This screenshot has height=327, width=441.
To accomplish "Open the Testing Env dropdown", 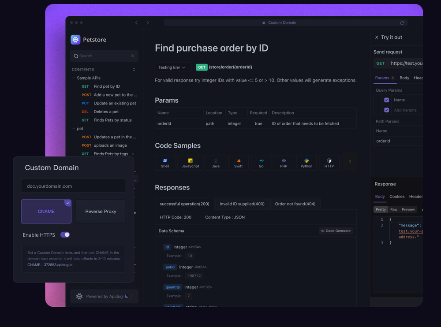I will point(172,67).
